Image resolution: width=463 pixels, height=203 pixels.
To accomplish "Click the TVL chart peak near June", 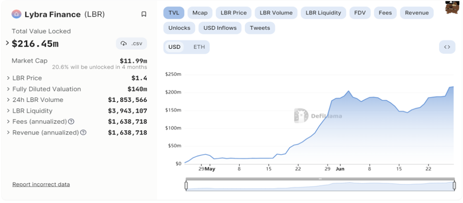I will 348,91.
